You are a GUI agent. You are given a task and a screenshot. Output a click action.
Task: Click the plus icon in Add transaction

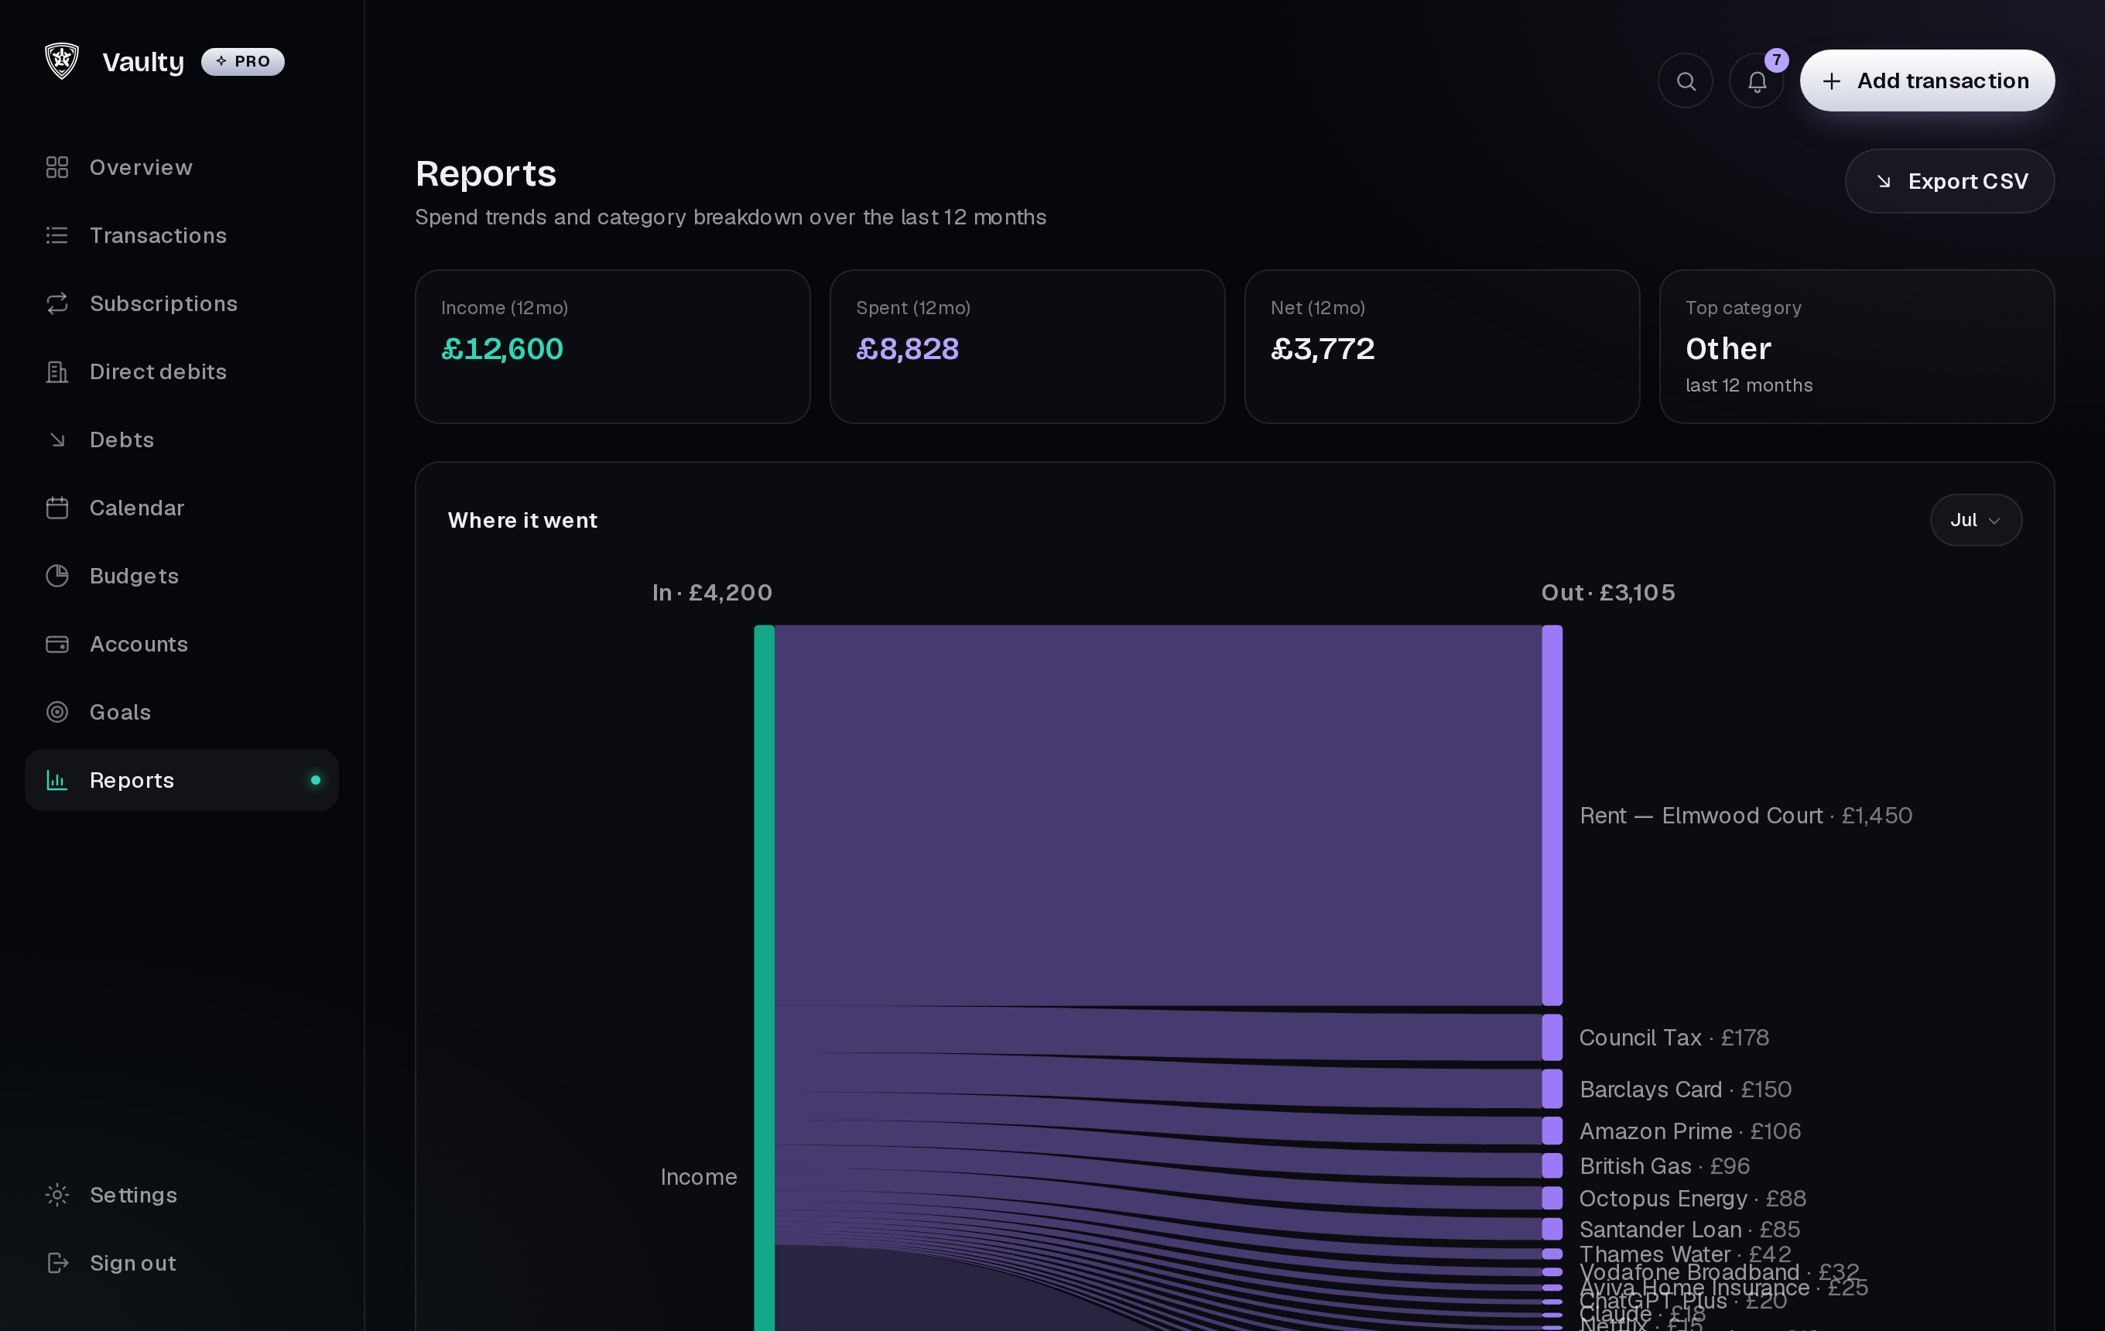click(x=1831, y=80)
